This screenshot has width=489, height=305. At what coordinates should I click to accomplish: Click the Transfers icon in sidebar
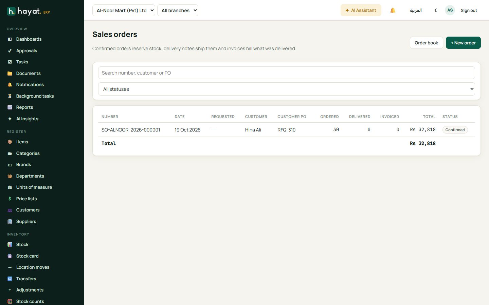pyautogui.click(x=10, y=279)
